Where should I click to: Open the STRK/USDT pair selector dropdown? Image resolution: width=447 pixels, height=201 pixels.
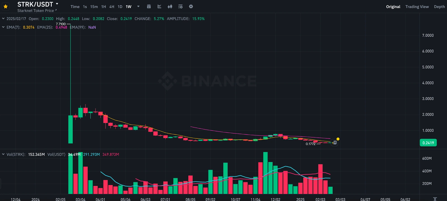tap(57, 4)
